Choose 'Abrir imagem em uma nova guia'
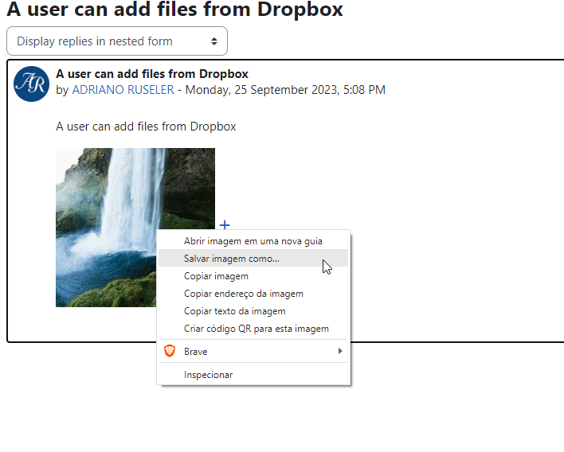Screen dimensions: 564x452 253,241
